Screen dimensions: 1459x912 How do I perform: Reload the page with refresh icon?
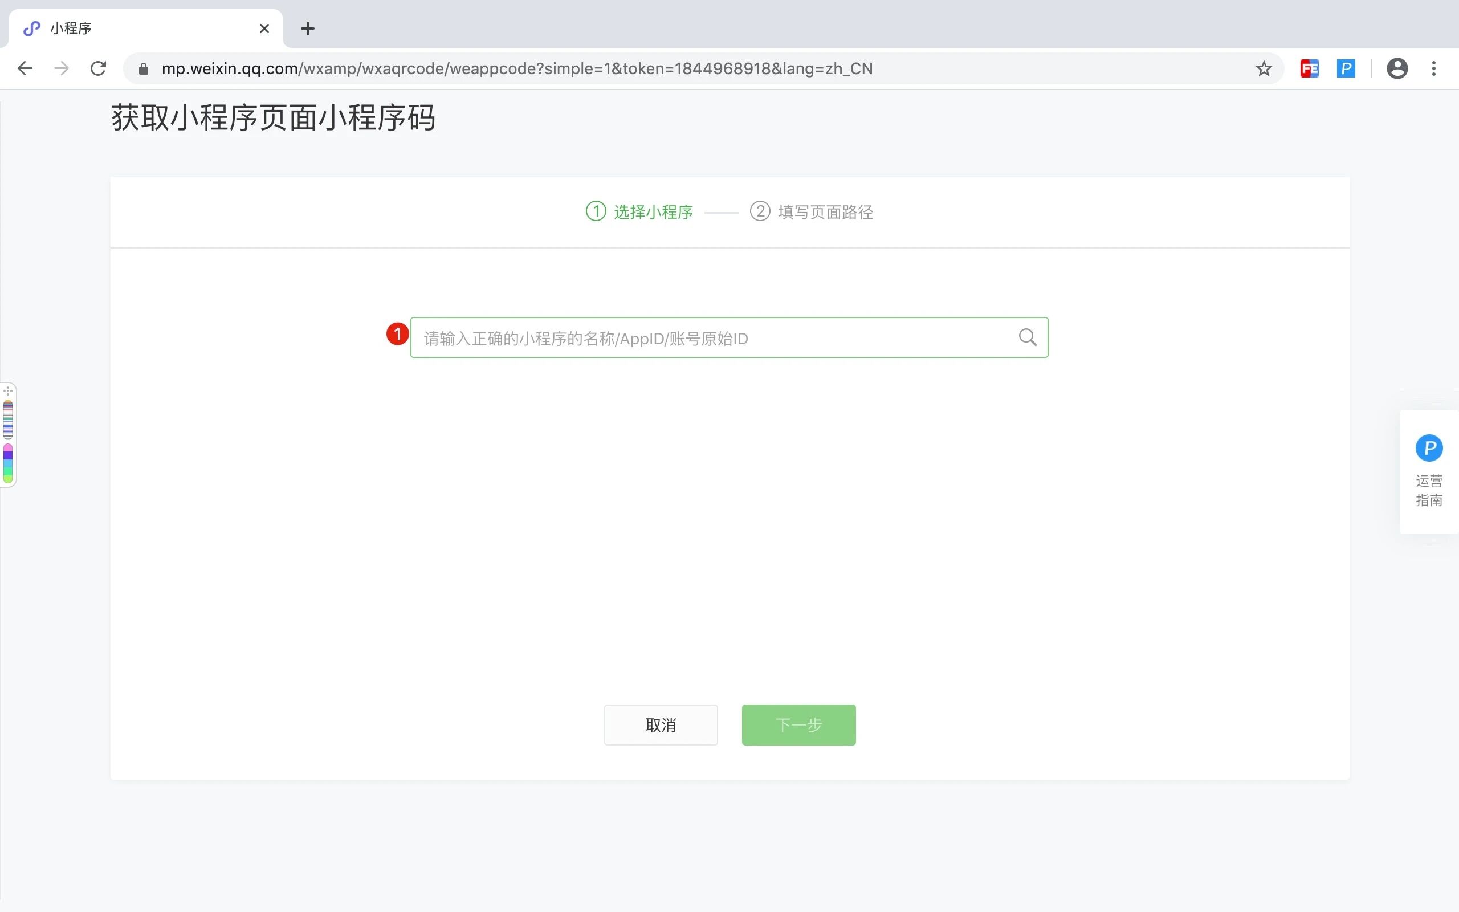coord(98,68)
